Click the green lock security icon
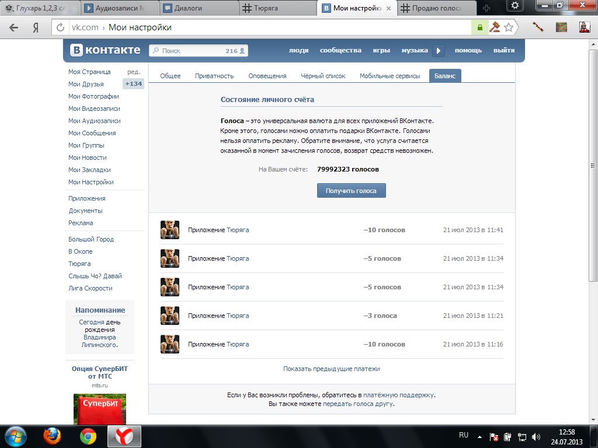The height and width of the screenshot is (448, 598). click(x=480, y=27)
